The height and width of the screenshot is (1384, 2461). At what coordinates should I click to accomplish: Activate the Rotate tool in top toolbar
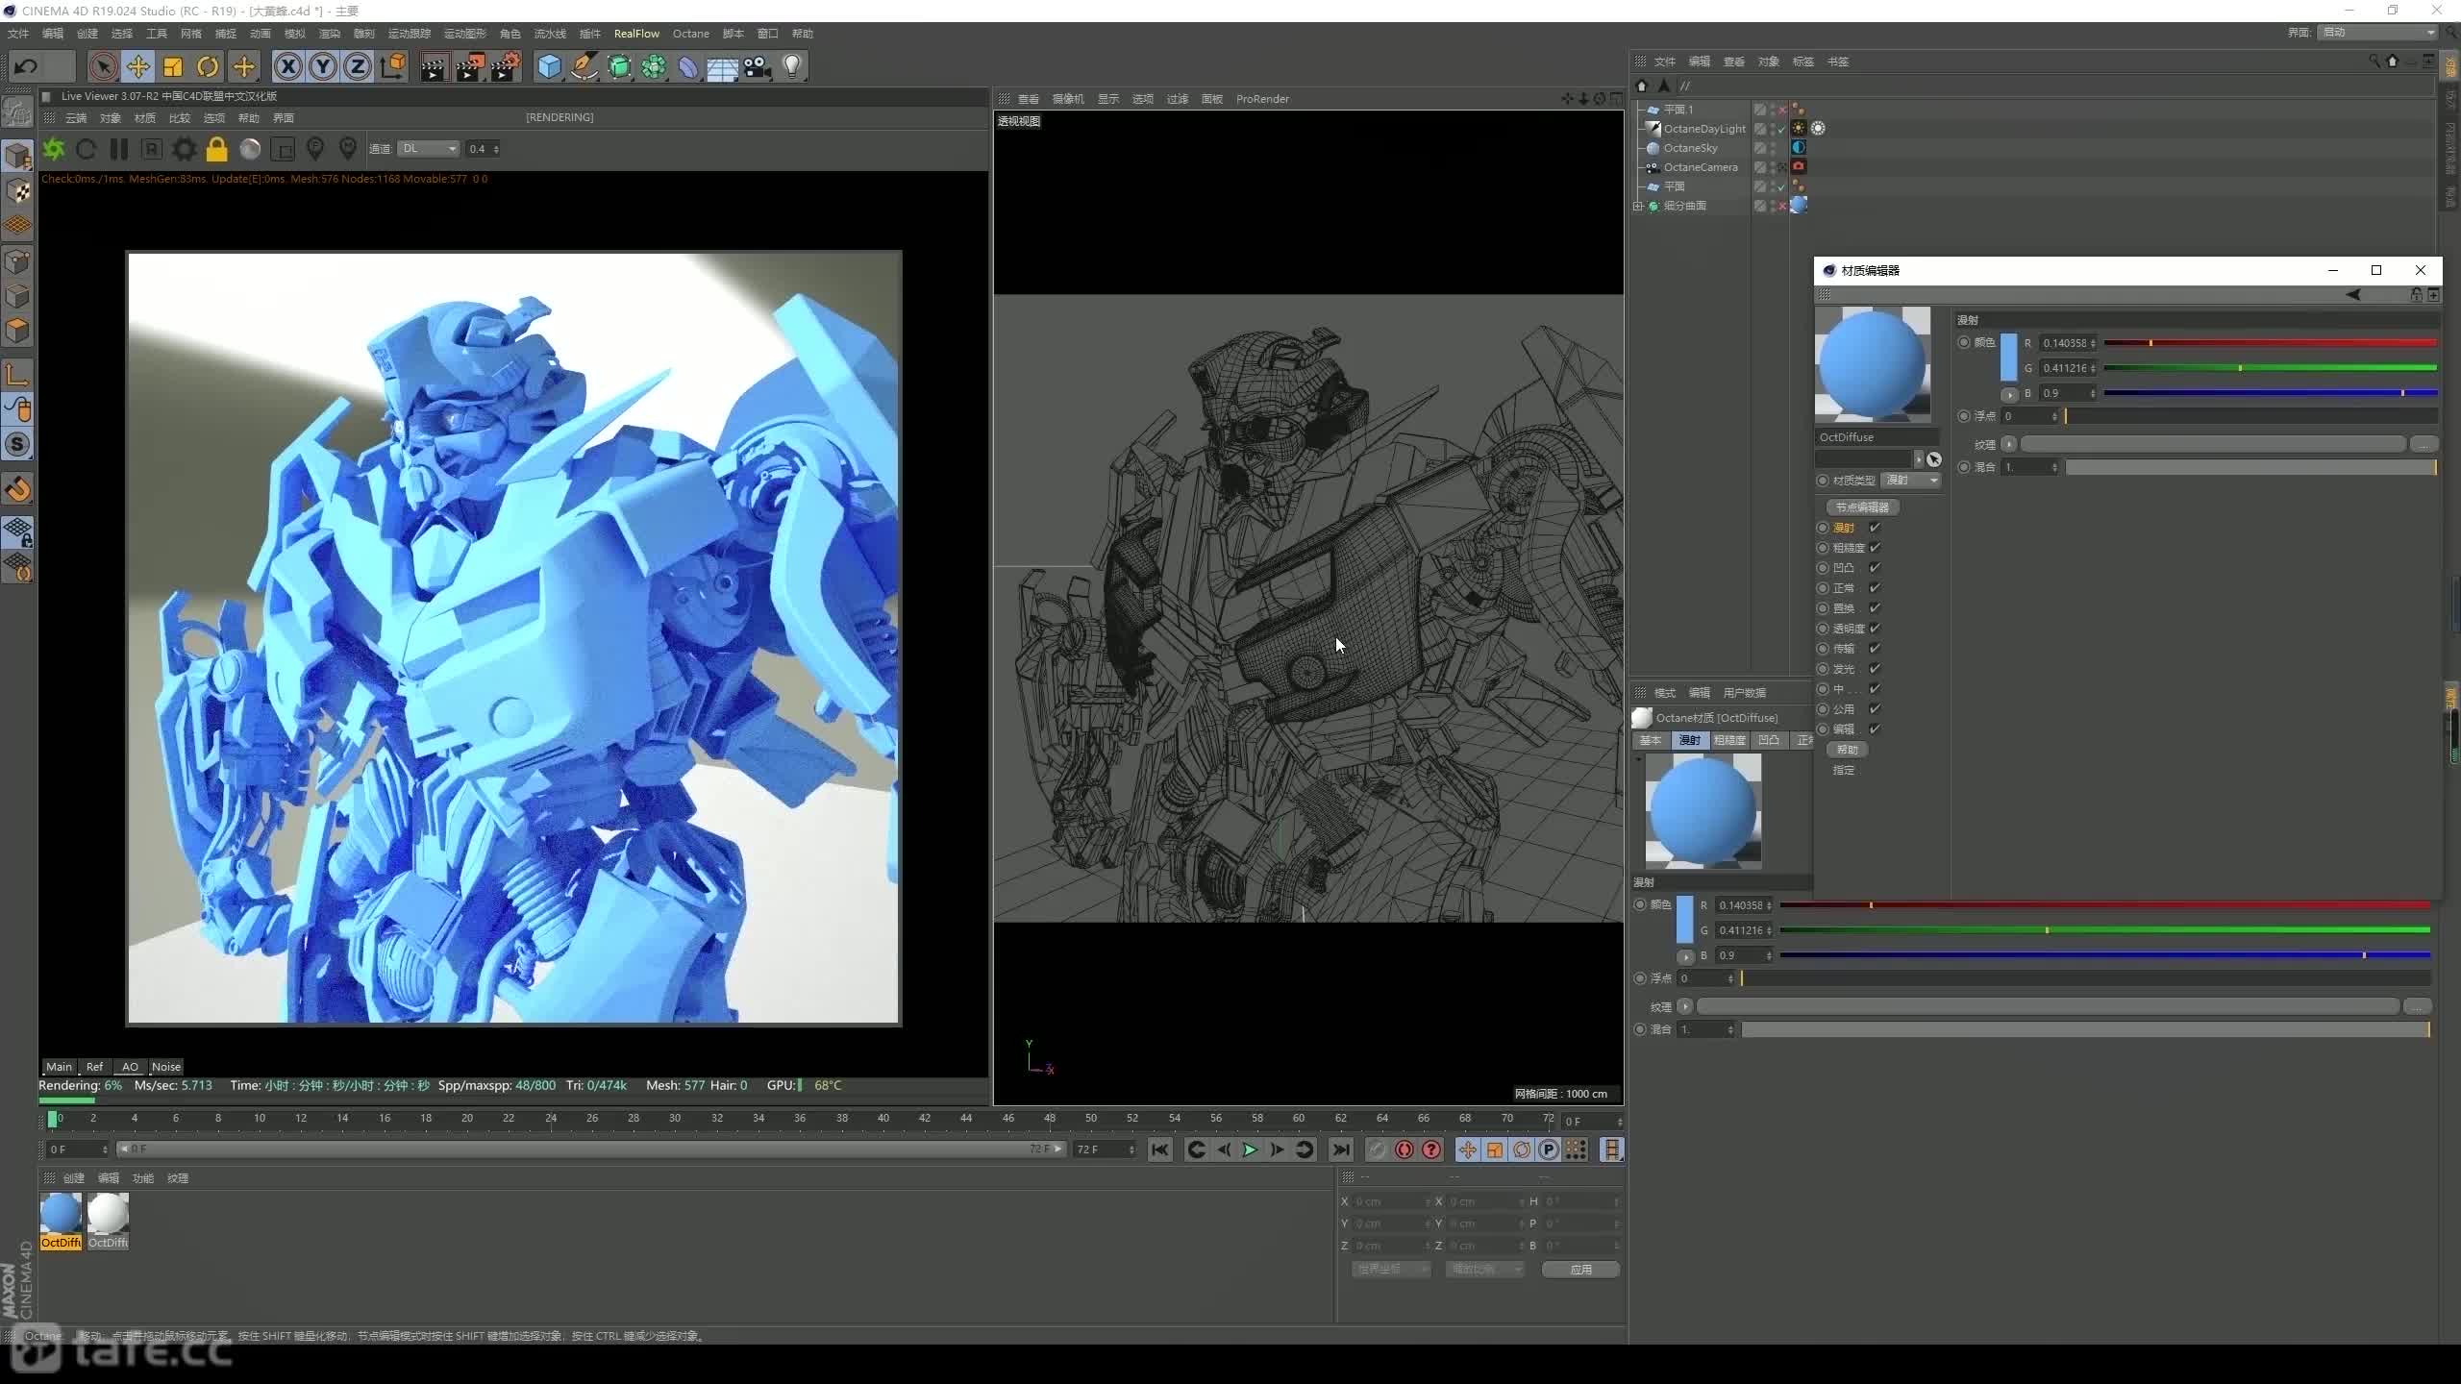pos(208,66)
